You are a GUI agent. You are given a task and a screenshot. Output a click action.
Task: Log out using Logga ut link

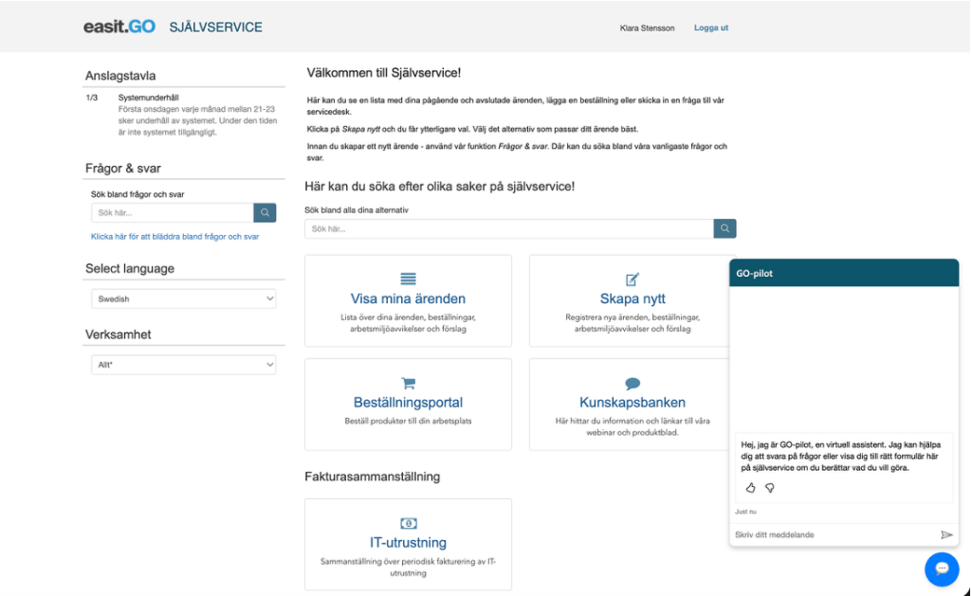click(711, 27)
